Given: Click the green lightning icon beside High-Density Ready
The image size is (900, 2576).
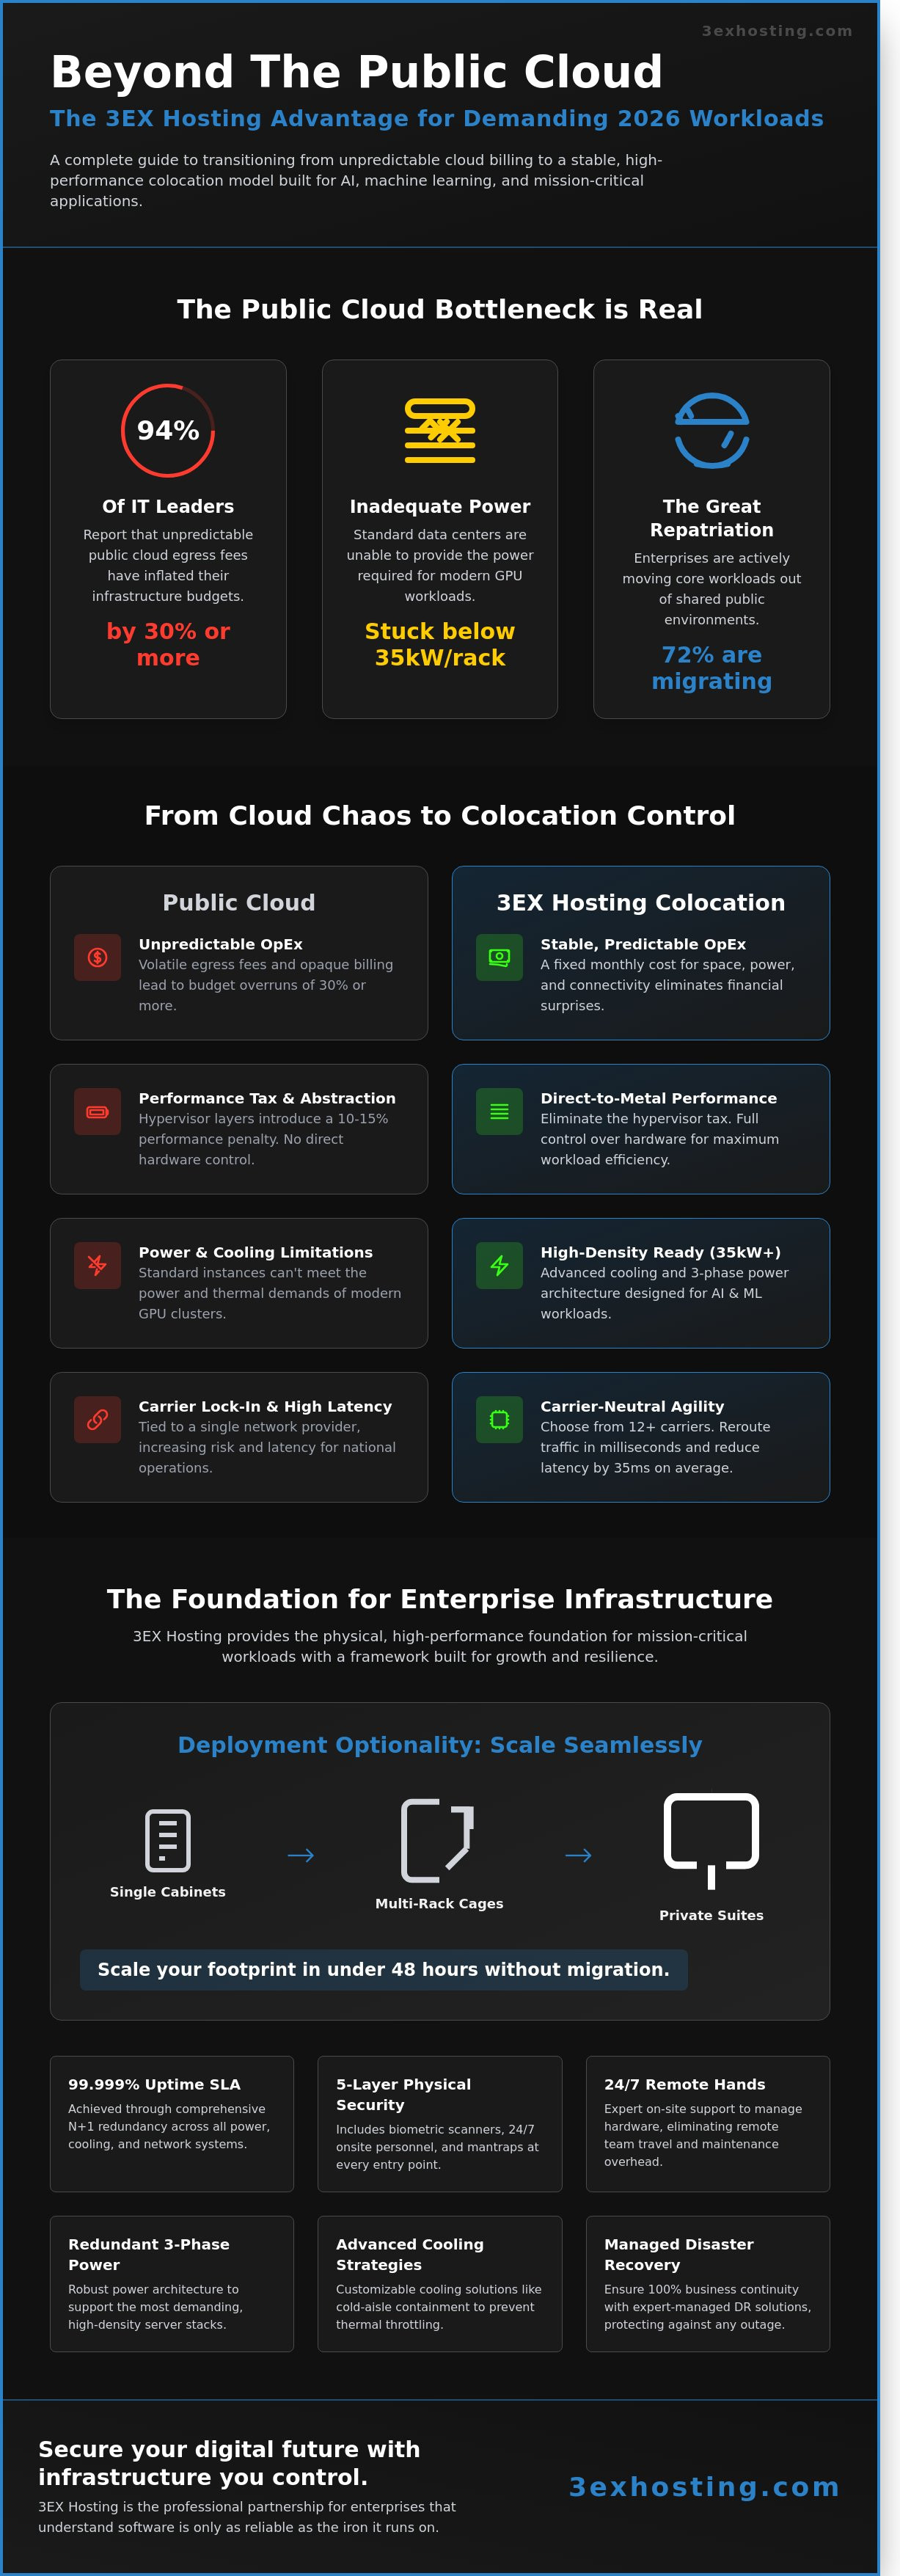Looking at the screenshot, I should coord(499,1265).
